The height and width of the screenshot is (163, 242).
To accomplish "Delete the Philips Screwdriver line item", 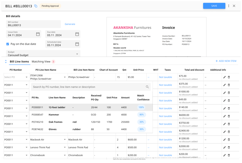I will click(x=229, y=77).
